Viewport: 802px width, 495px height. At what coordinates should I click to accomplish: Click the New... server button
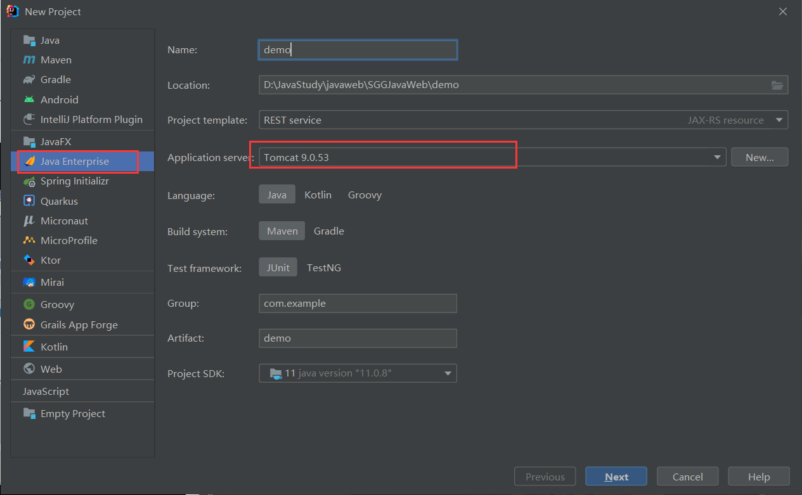click(760, 157)
